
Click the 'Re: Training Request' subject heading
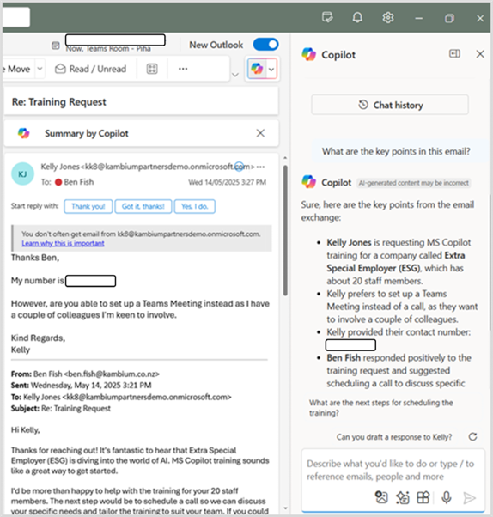pos(59,102)
